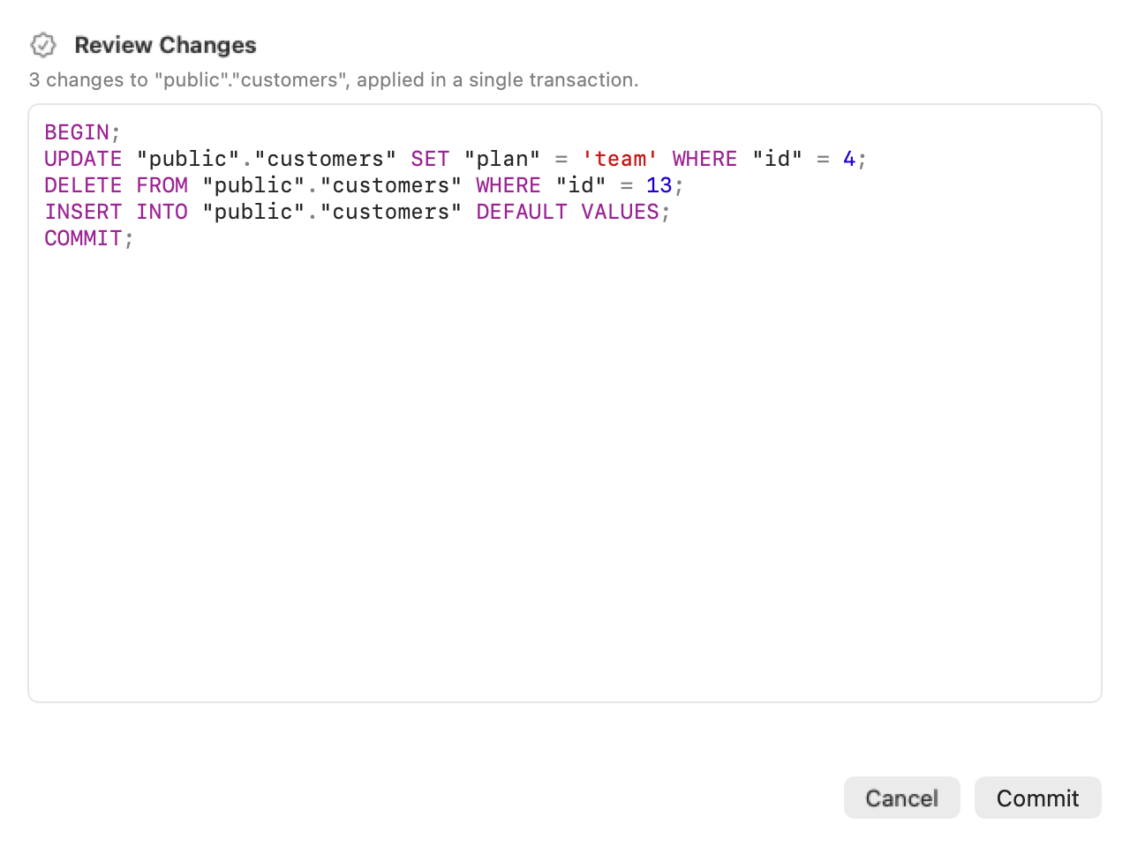The height and width of the screenshot is (847, 1130).
Task: Click DEFAULT VALUES in the INSERT statement
Action: [568, 212]
